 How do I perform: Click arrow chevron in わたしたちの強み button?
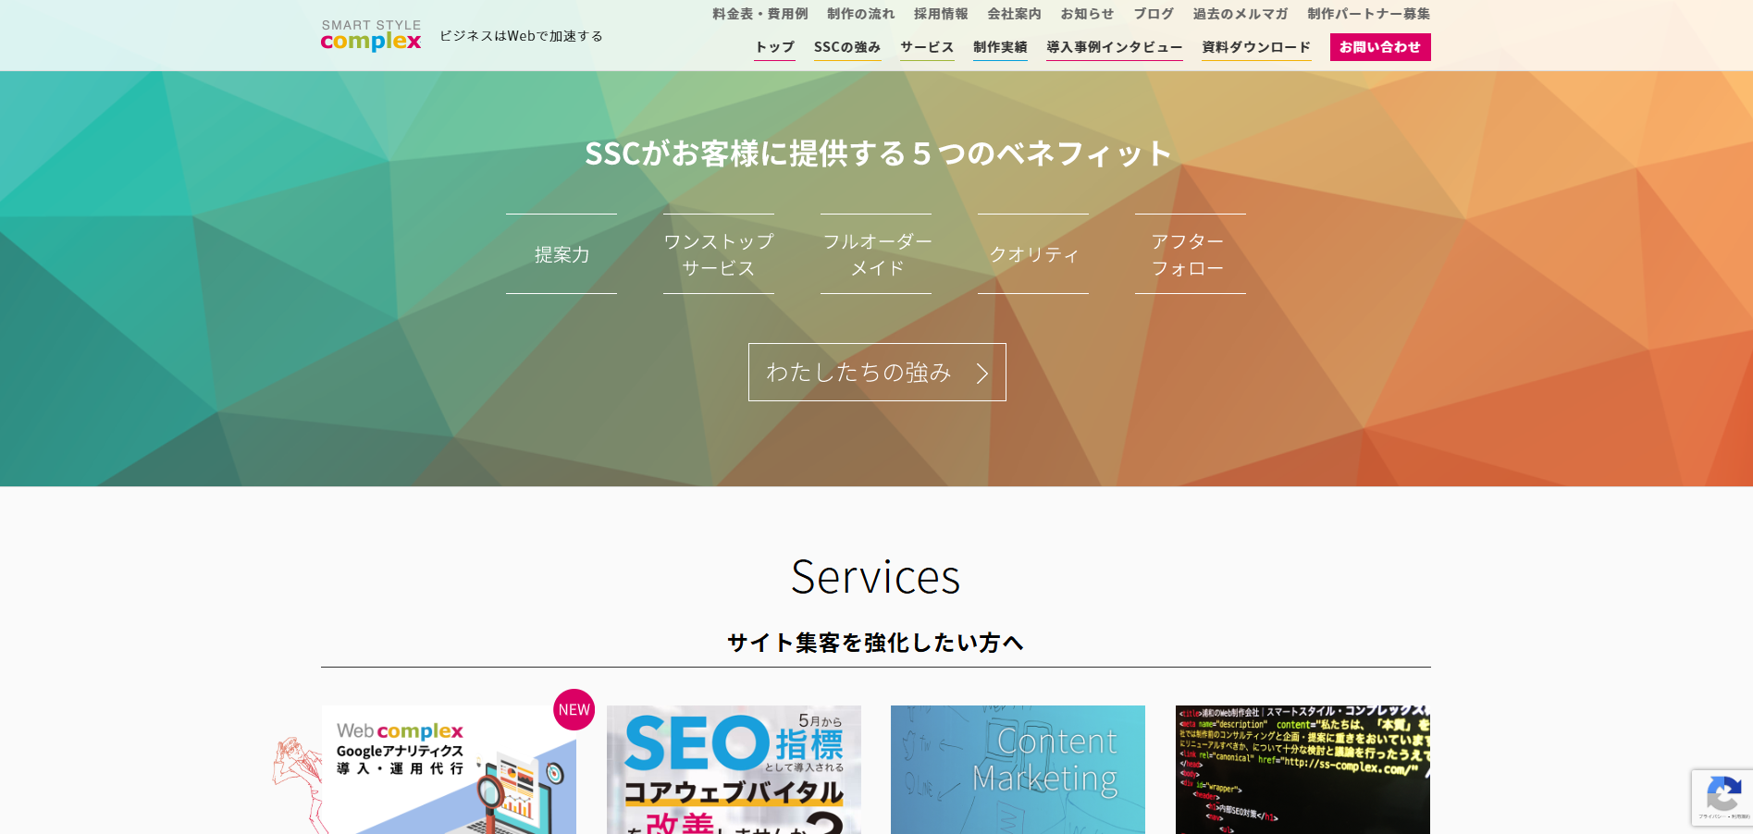coord(982,373)
